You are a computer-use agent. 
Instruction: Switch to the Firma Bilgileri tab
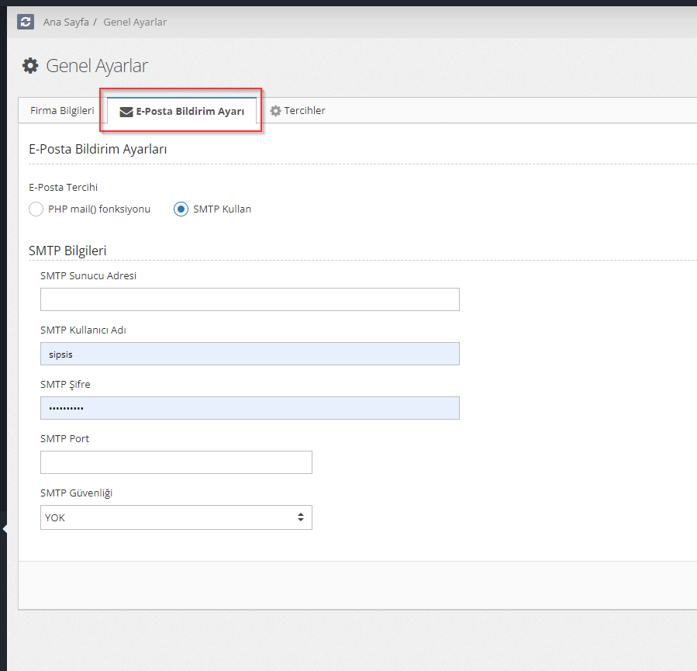coord(62,111)
